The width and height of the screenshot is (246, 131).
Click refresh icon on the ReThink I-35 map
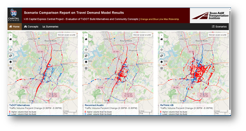tap(161, 56)
